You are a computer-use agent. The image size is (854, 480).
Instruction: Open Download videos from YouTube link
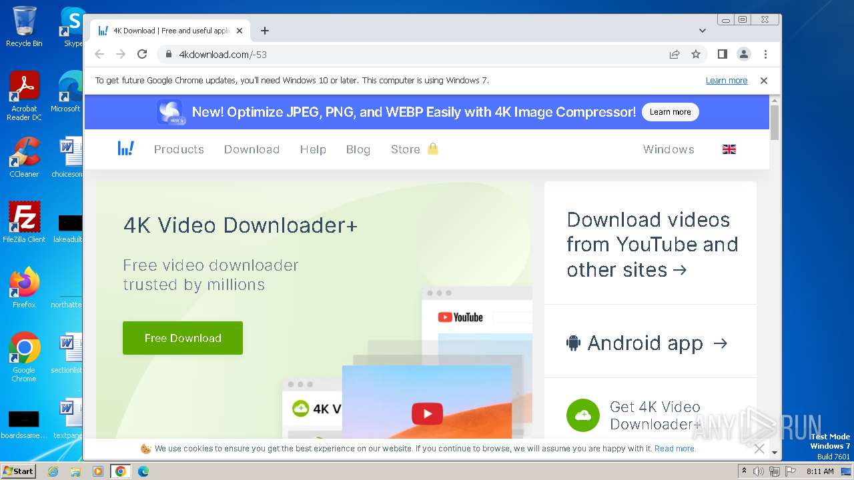tap(652, 245)
